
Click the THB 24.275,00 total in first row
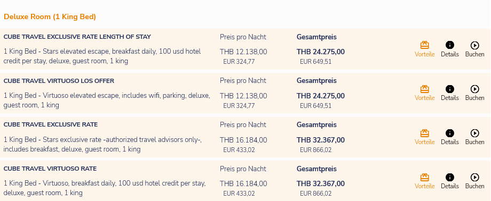pyautogui.click(x=321, y=52)
